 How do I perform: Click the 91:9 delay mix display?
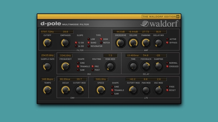point(158,32)
